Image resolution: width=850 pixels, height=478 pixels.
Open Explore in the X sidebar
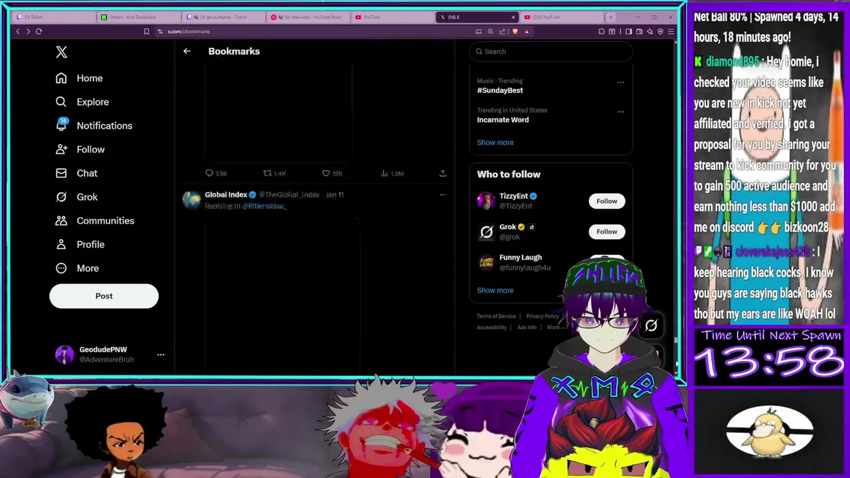point(82,102)
